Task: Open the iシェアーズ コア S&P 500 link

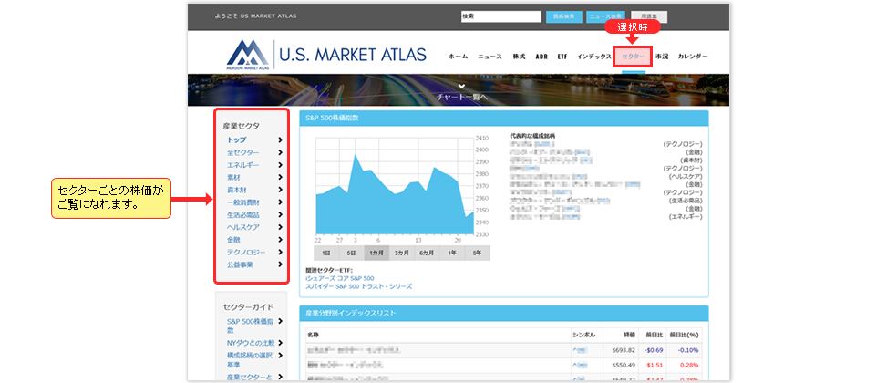Action: (x=339, y=278)
